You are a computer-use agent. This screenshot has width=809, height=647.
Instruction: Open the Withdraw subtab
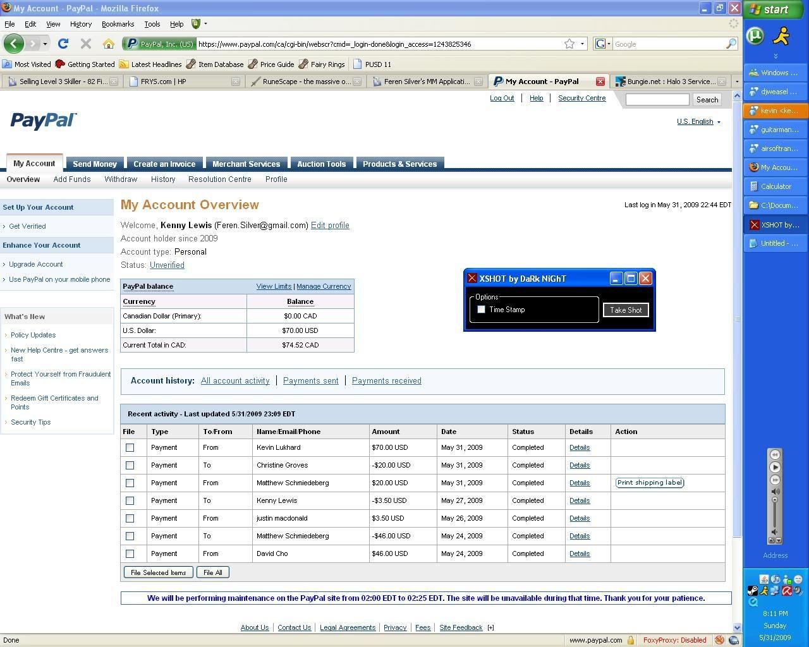(121, 179)
